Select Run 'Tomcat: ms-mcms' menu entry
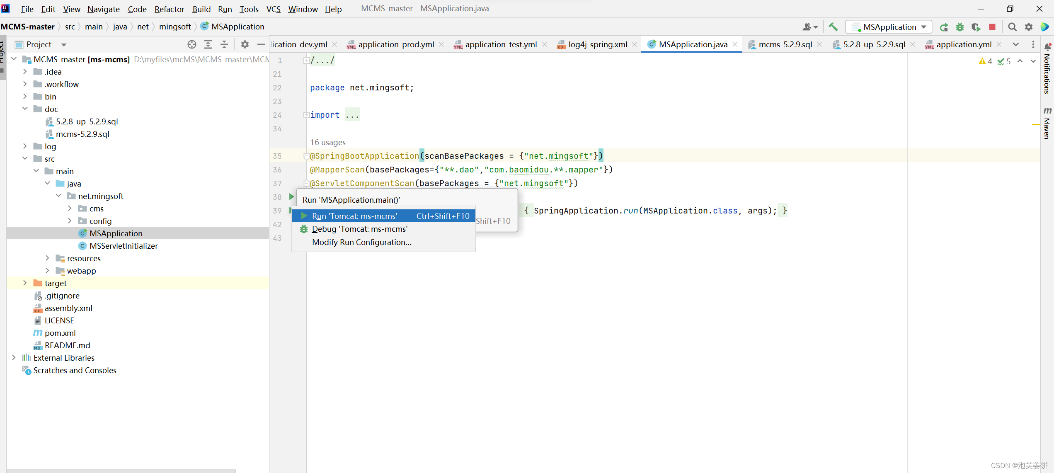 354,216
